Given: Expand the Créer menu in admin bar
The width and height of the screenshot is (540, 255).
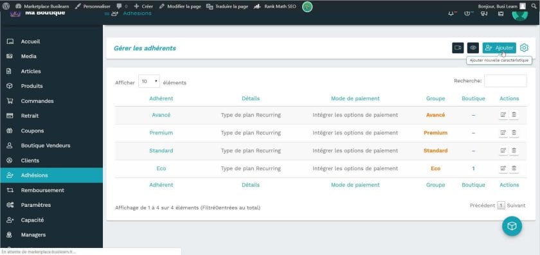Looking at the screenshot, I should click(143, 6).
